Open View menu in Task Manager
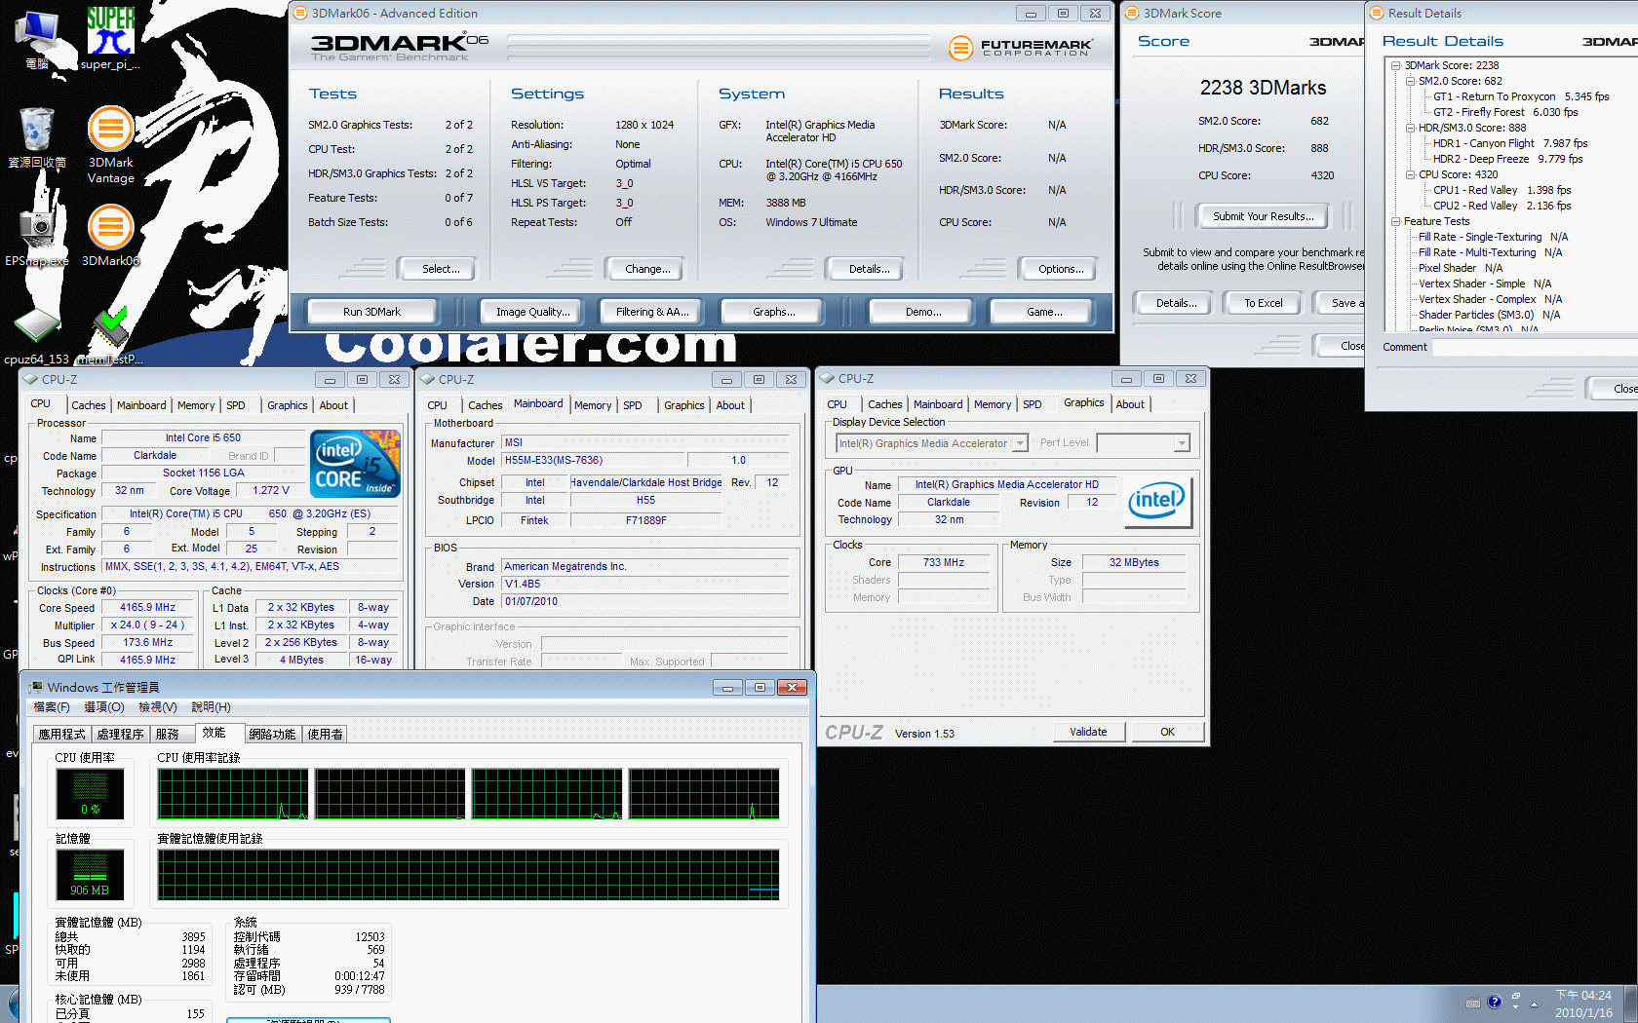1638x1023 pixels. (158, 707)
